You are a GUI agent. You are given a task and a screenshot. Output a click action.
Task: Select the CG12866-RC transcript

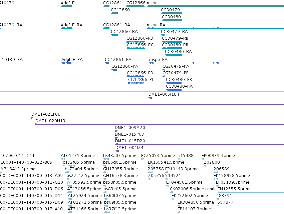tap(136, 48)
